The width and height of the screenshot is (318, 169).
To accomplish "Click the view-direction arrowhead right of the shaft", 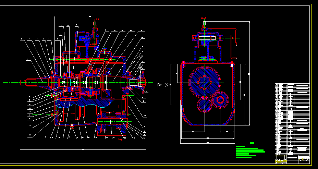I will coord(159,85).
